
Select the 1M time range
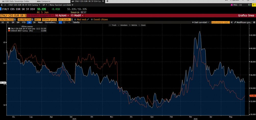[x=13, y=22]
